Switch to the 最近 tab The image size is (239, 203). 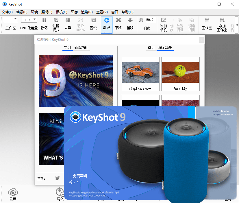click(x=151, y=48)
